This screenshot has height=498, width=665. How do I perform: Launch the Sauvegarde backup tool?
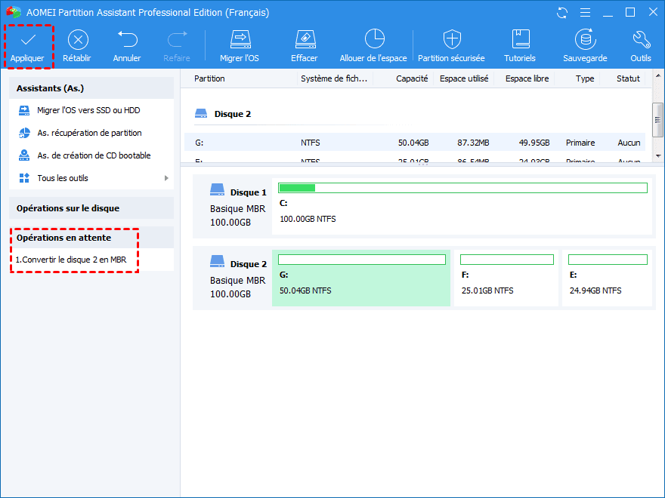(584, 40)
